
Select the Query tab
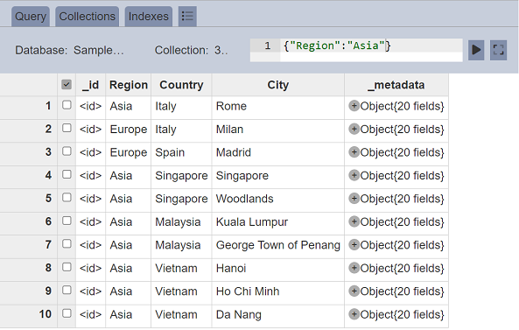(x=31, y=17)
